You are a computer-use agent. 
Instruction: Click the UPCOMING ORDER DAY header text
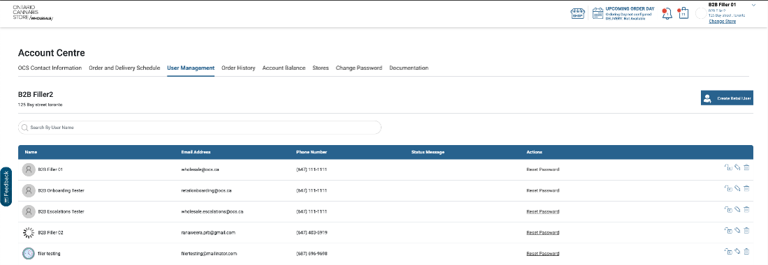coord(630,9)
